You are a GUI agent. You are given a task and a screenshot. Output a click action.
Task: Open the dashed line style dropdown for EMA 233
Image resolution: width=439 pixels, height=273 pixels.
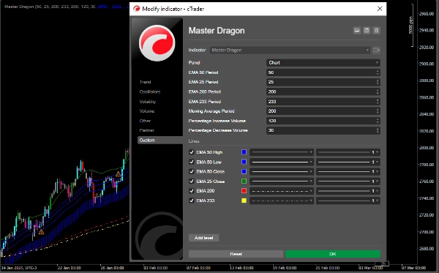(x=282, y=201)
